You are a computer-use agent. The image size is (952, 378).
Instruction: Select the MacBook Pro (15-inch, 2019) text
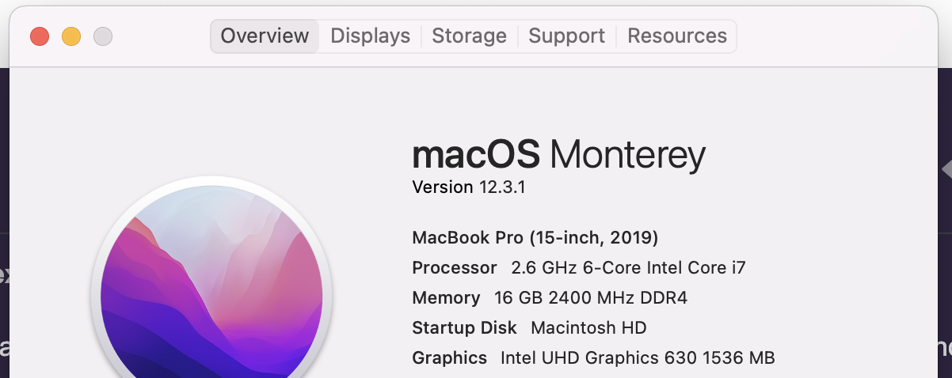click(x=535, y=238)
